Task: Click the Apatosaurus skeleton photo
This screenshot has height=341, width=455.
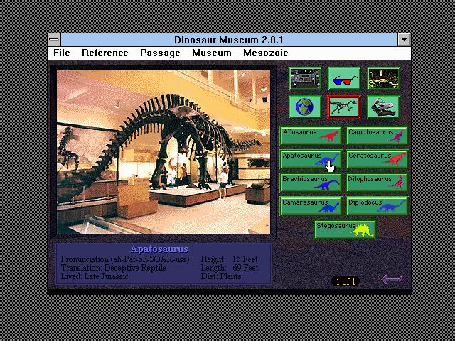Action: 164,152
